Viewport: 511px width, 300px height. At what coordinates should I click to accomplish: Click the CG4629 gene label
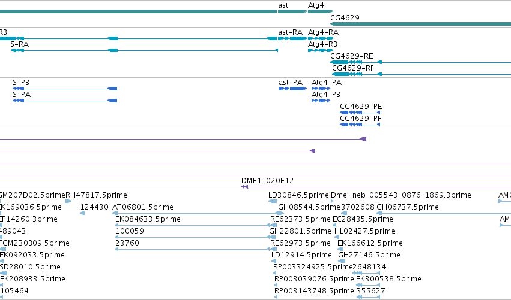(x=345, y=18)
